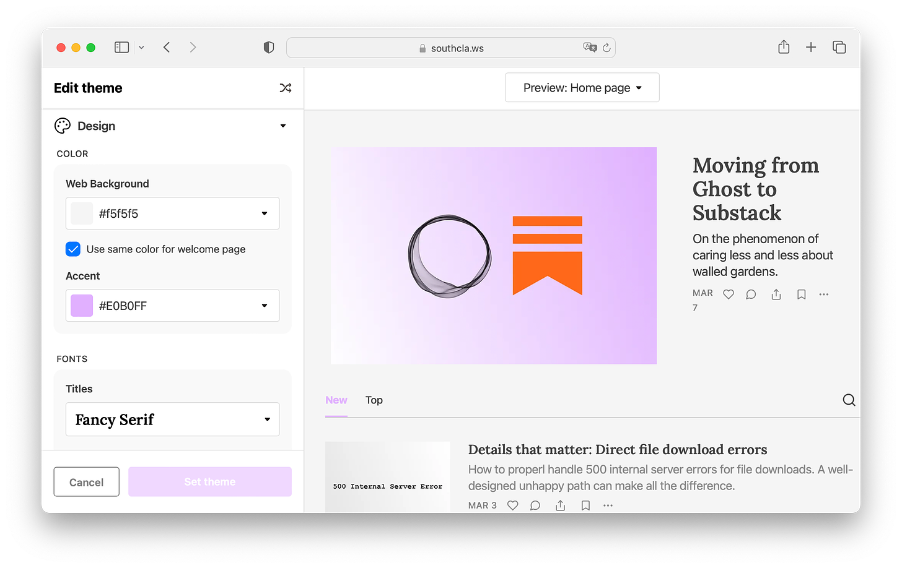
Task: Click the 500 Internal Server Error thumbnail
Action: click(388, 476)
